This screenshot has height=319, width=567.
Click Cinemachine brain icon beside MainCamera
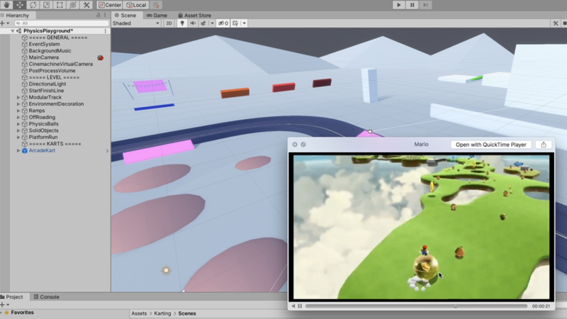click(101, 57)
